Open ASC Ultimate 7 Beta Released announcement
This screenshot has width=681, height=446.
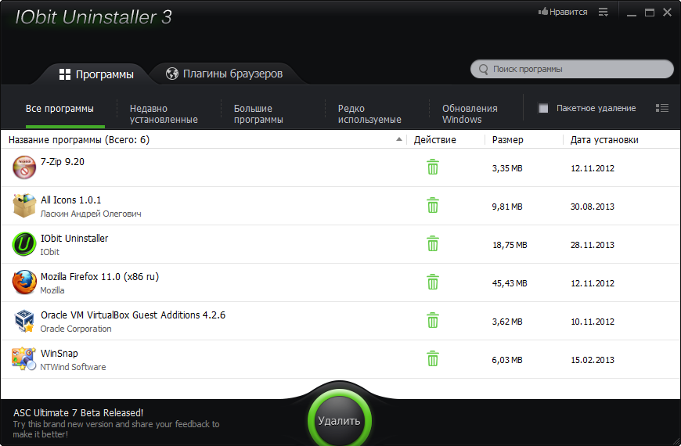(x=78, y=413)
